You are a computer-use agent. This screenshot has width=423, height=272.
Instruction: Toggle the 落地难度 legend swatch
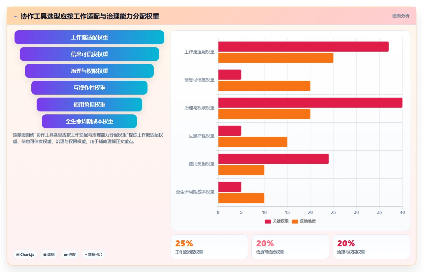295,221
